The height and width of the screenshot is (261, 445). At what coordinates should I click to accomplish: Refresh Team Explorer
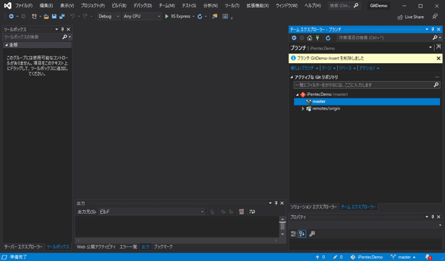click(x=328, y=37)
